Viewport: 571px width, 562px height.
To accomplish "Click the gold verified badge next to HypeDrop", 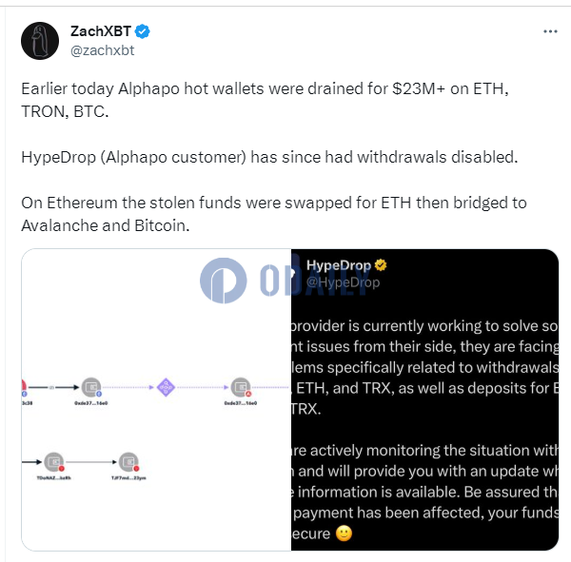I will [381, 265].
